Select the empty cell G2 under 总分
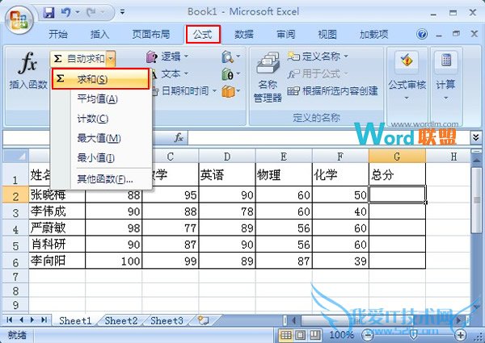The height and width of the screenshot is (343, 485). pyautogui.click(x=397, y=195)
